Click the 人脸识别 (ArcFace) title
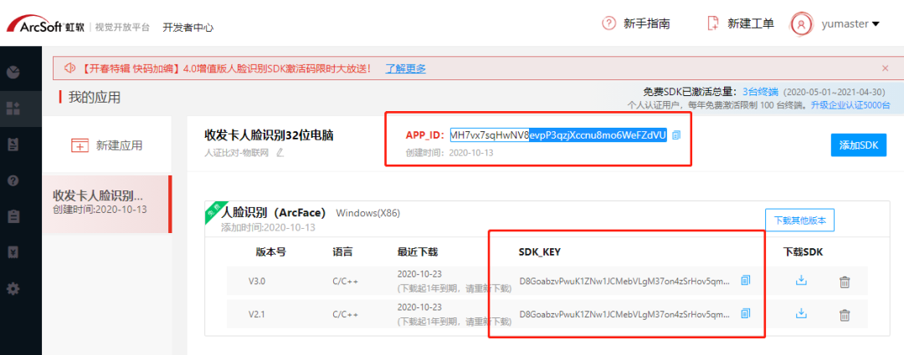Image resolution: width=904 pixels, height=355 pixels. (x=274, y=213)
